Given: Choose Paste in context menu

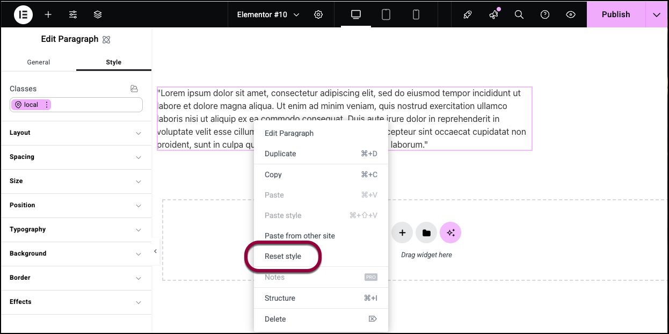Looking at the screenshot, I should tap(321, 195).
